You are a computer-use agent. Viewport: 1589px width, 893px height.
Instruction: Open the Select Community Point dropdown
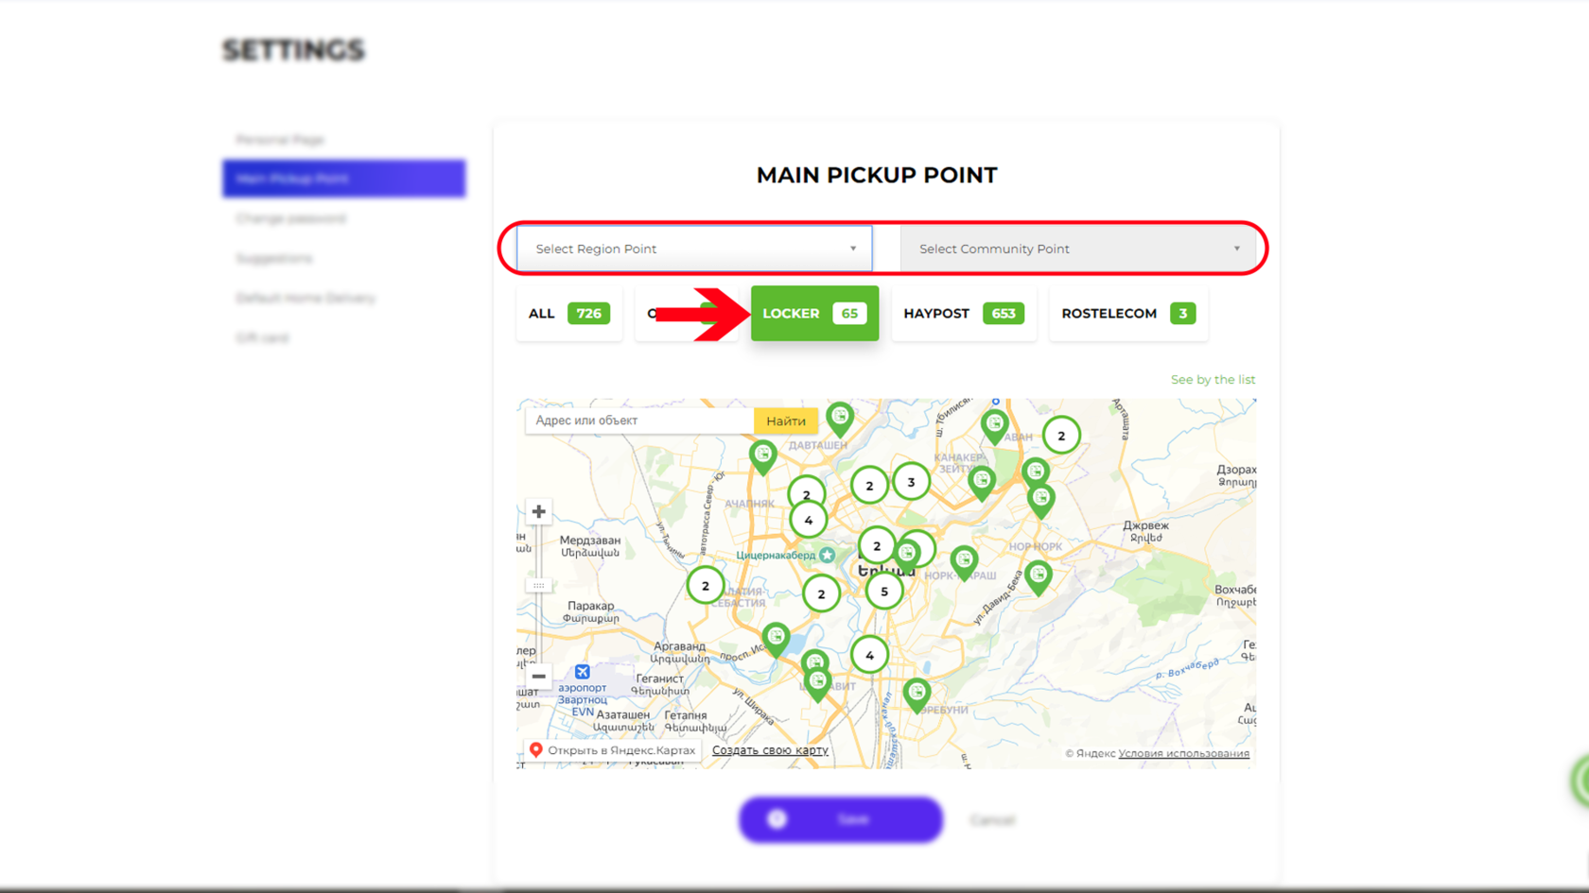point(1078,249)
